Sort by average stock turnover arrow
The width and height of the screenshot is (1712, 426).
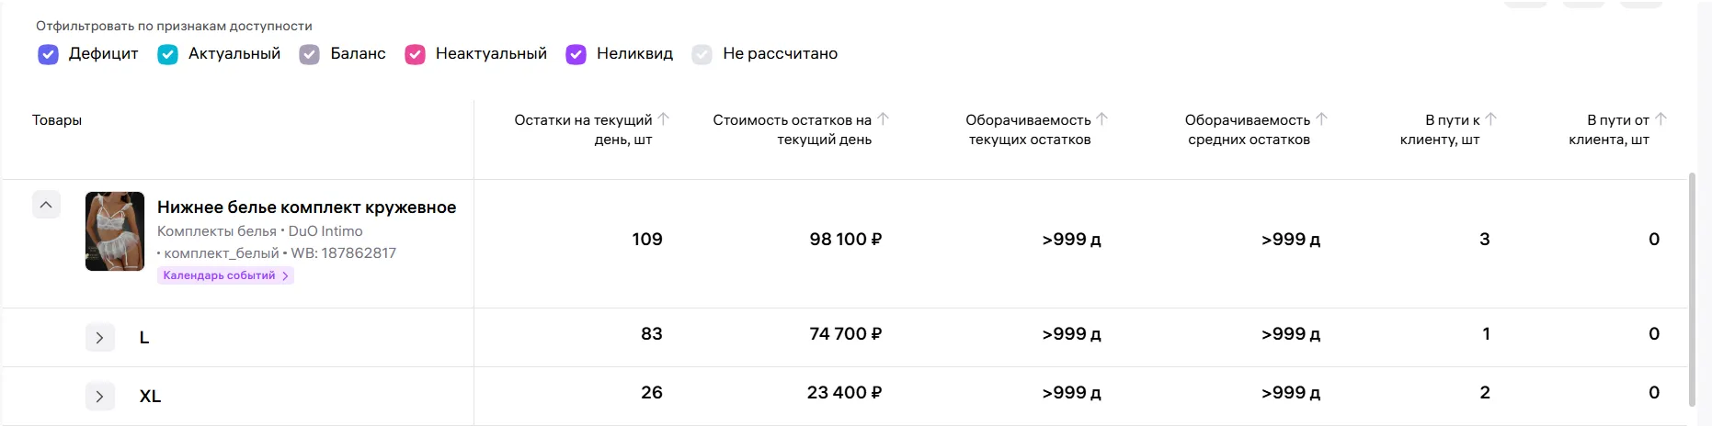[1321, 119]
